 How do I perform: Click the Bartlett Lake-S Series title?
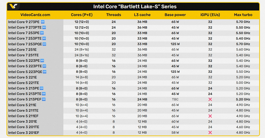135,6
